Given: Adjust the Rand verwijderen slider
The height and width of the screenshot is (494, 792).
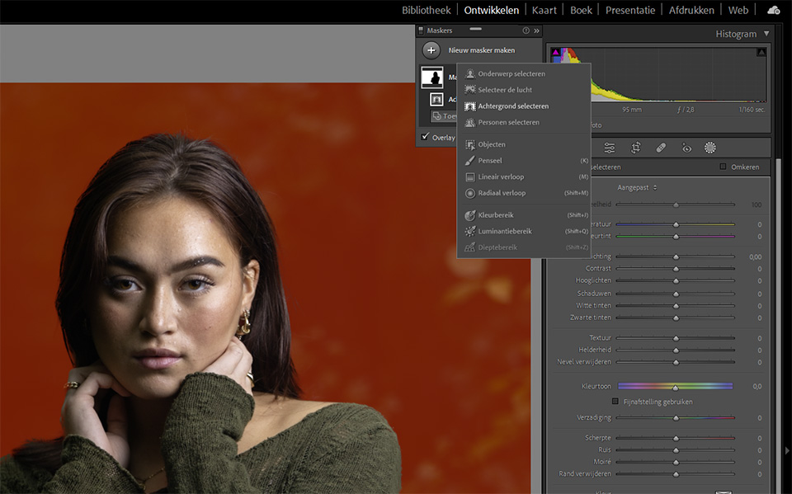Looking at the screenshot, I should point(676,474).
